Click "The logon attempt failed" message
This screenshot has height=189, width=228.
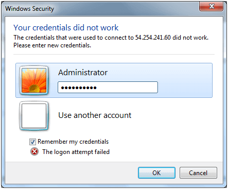(76, 152)
